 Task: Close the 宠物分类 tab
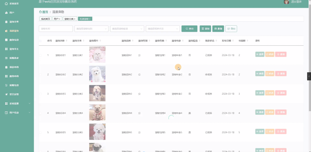pyautogui.click(x=74, y=19)
